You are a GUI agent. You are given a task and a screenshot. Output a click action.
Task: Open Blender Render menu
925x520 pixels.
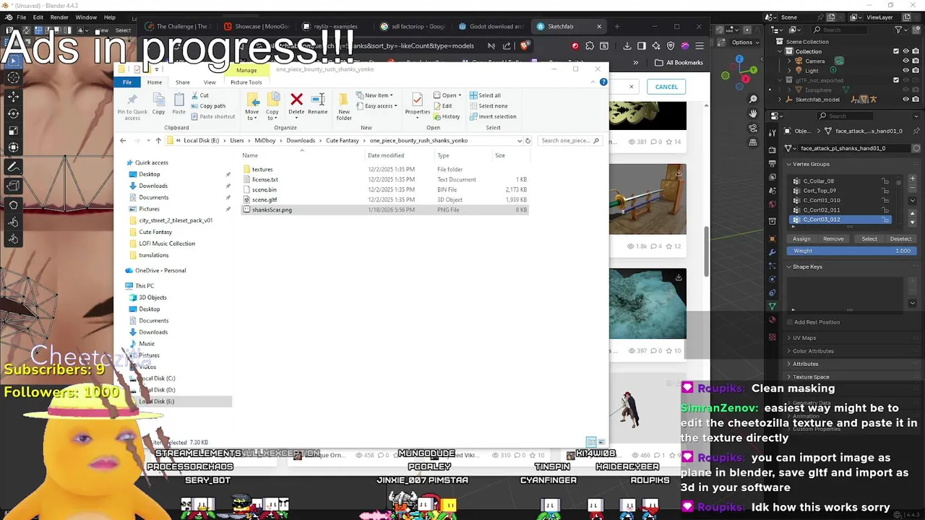tap(59, 17)
